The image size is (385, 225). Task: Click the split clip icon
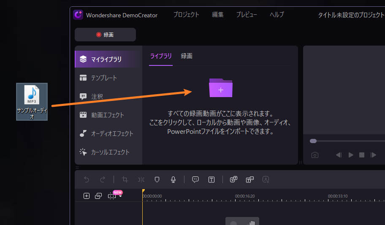click(x=141, y=179)
